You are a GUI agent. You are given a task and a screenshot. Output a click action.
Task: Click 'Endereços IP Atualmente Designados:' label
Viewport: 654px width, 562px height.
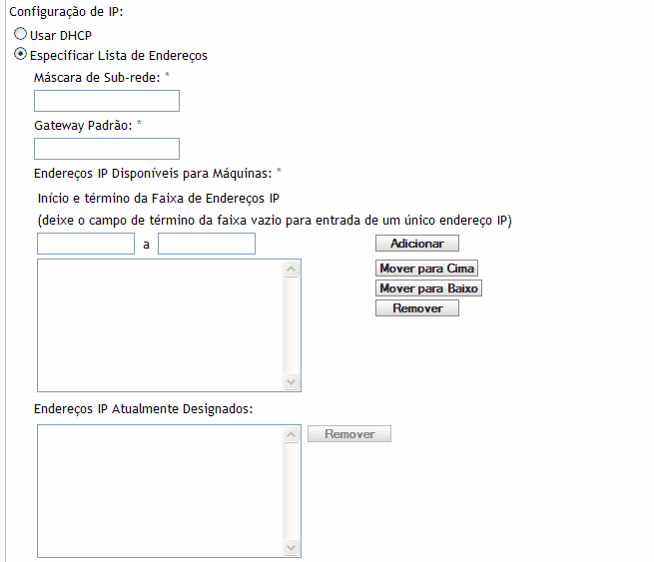tap(144, 409)
